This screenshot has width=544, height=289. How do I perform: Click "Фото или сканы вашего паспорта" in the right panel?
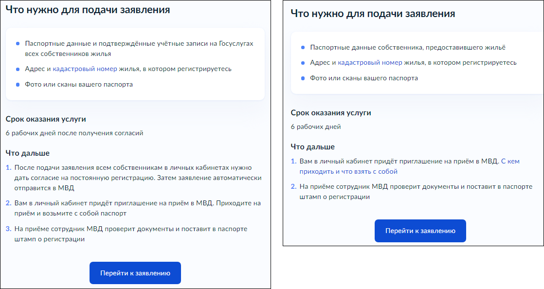coord(364,78)
